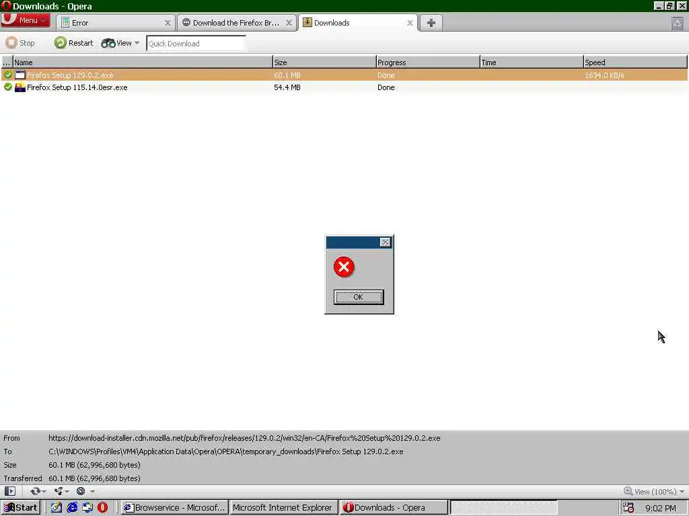Image resolution: width=689 pixels, height=516 pixels.
Task: Select the Firefox Setup 115.14.0esr.exe row
Action: pos(344,87)
